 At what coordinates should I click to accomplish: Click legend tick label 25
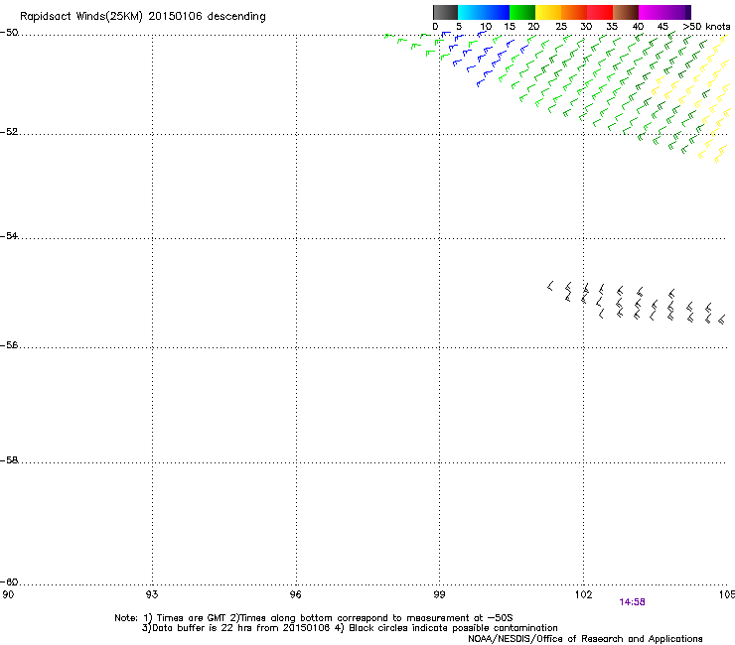(x=561, y=27)
